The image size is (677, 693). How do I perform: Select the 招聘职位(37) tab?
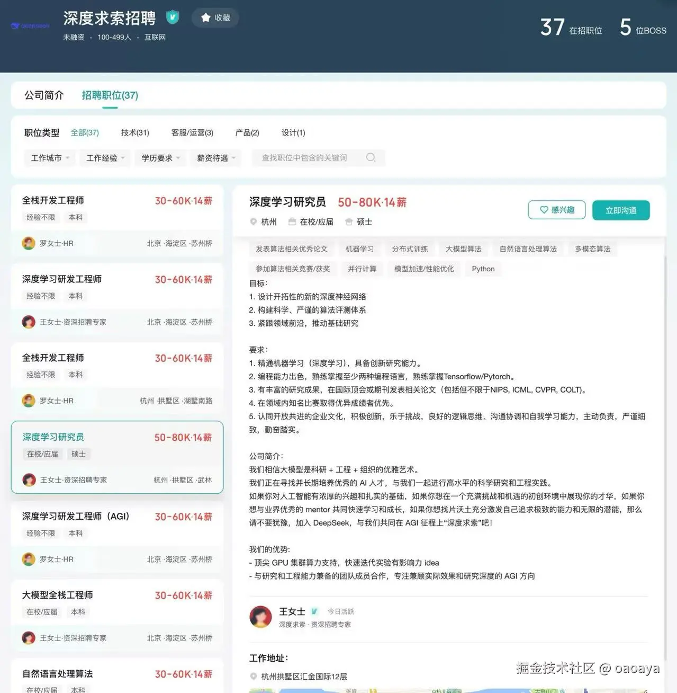click(110, 95)
